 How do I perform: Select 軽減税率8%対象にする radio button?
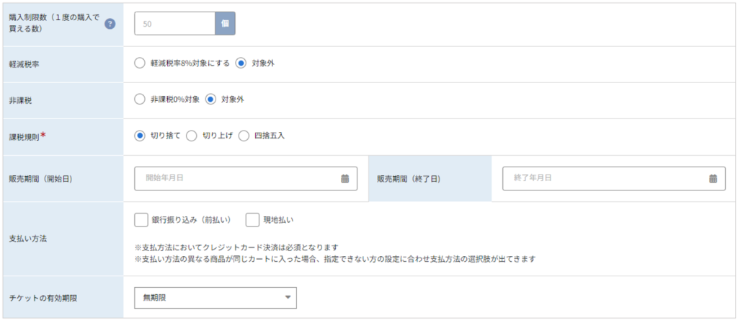pos(139,63)
